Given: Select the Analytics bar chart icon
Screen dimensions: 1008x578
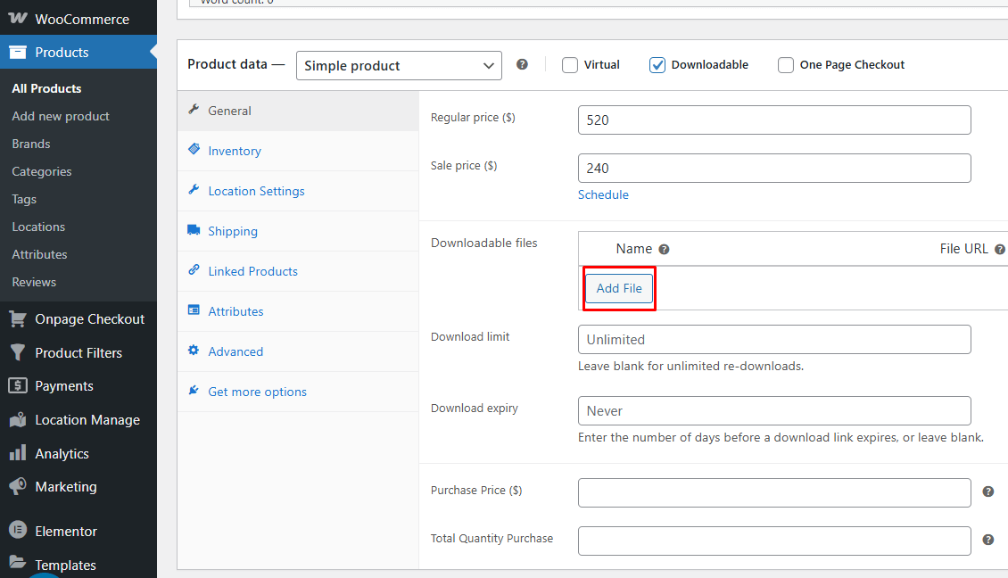Looking at the screenshot, I should [x=18, y=453].
